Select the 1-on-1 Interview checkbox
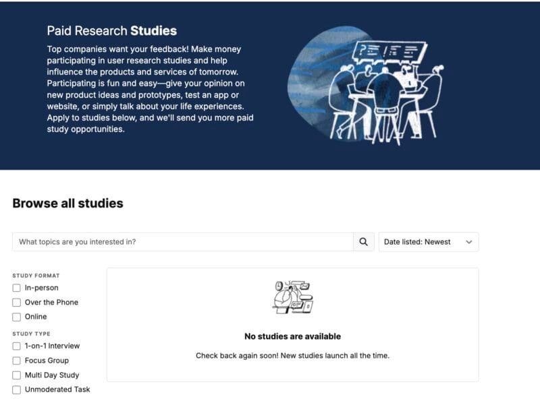The height and width of the screenshot is (403, 540). [17, 346]
